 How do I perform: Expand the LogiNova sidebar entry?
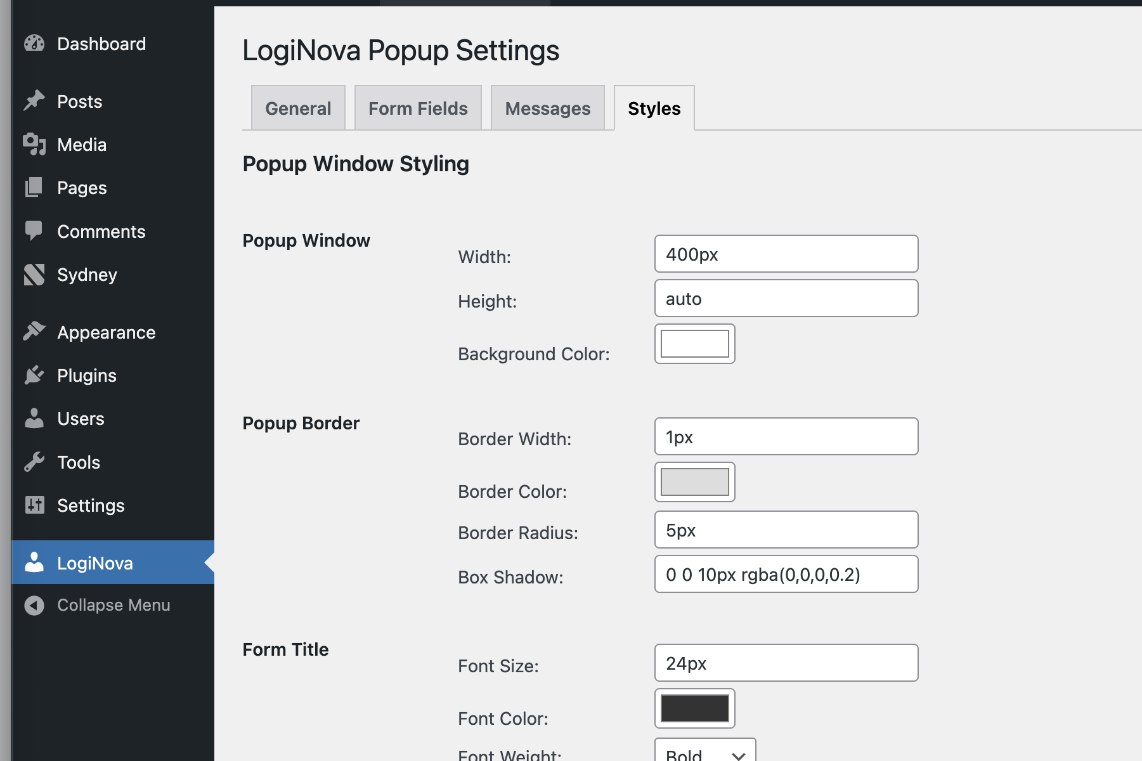point(95,563)
